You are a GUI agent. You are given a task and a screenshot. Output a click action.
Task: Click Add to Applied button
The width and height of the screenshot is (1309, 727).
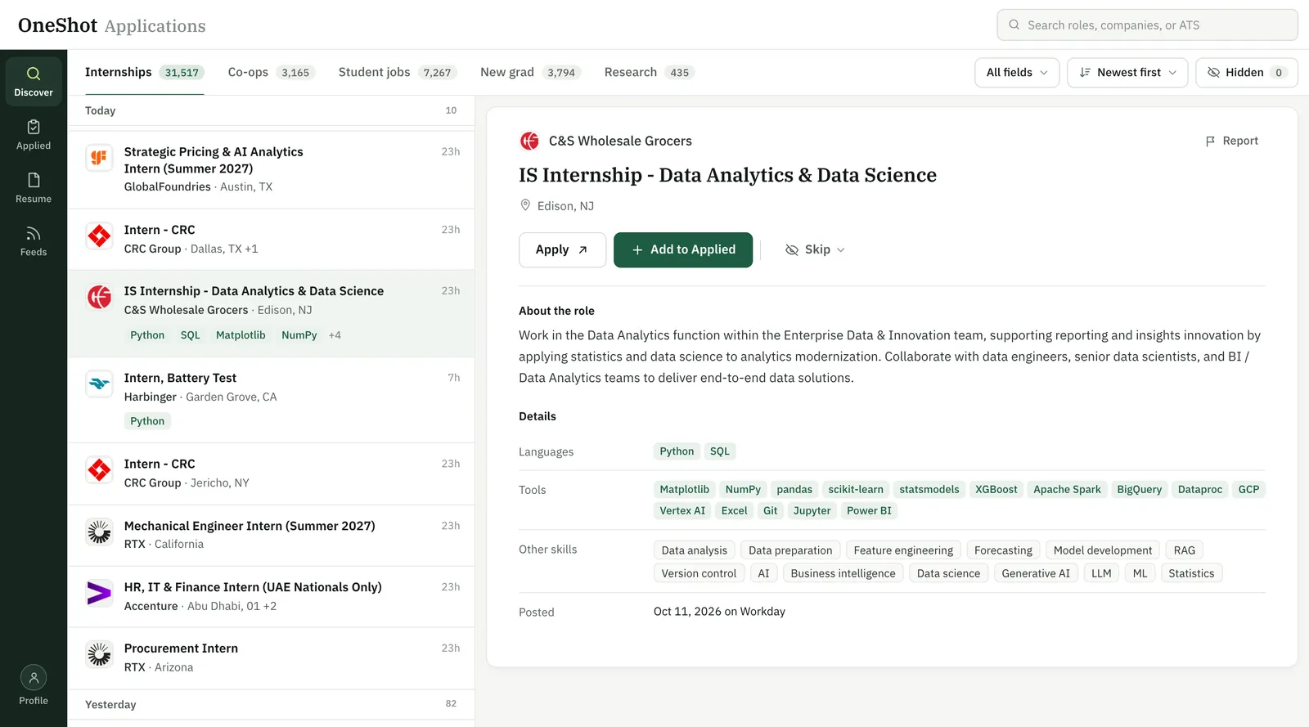(x=683, y=249)
